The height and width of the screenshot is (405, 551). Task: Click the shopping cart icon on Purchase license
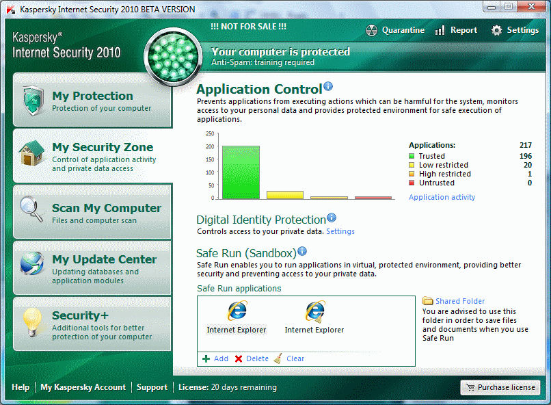tap(470, 387)
